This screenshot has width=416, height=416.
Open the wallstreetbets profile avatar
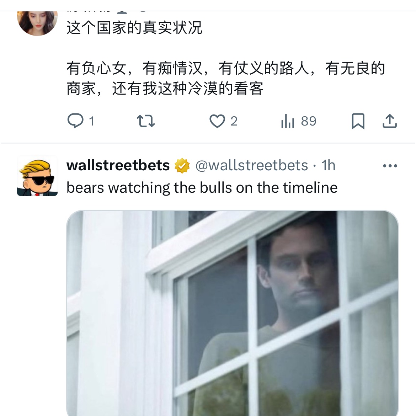coord(37,176)
